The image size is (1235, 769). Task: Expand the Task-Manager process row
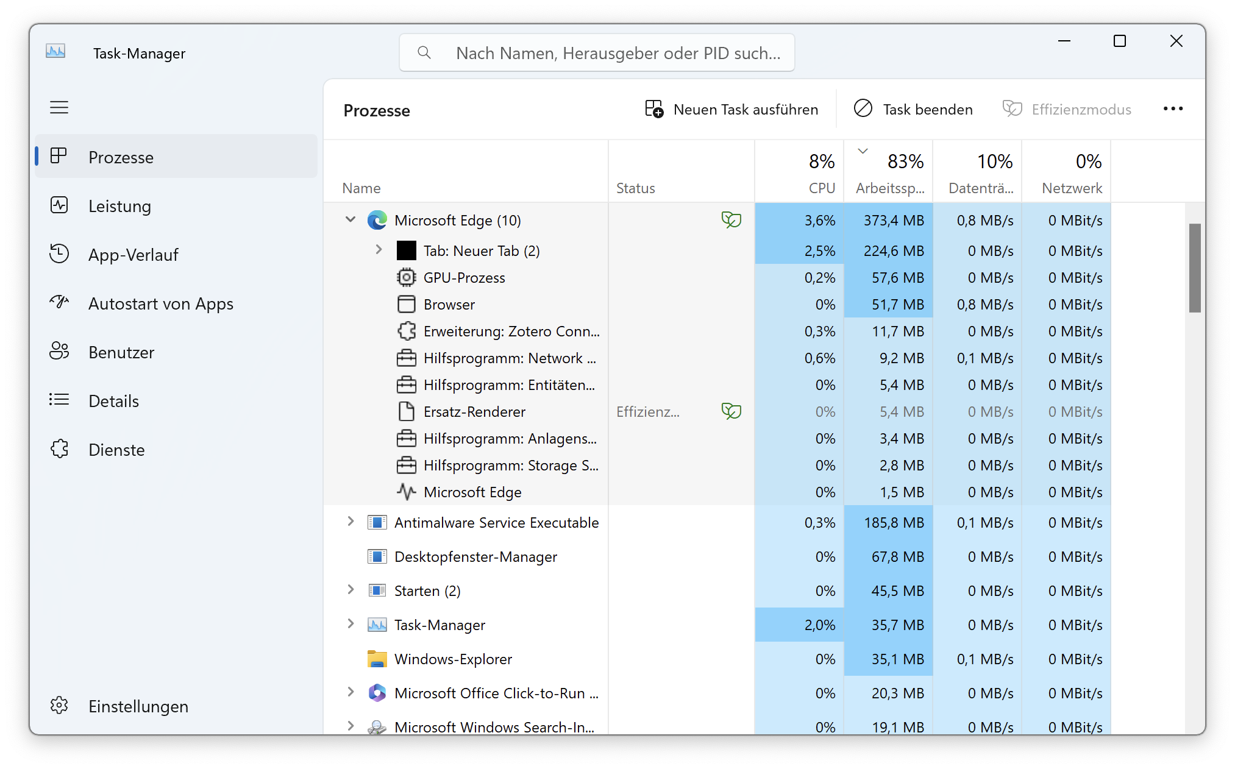(x=351, y=623)
